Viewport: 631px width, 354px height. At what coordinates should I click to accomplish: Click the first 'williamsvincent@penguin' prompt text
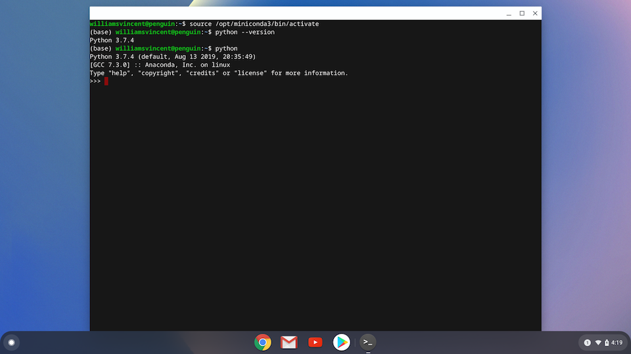[132, 24]
